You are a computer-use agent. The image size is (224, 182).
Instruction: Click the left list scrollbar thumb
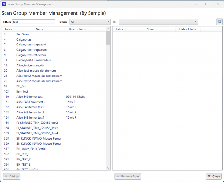pos(108,38)
